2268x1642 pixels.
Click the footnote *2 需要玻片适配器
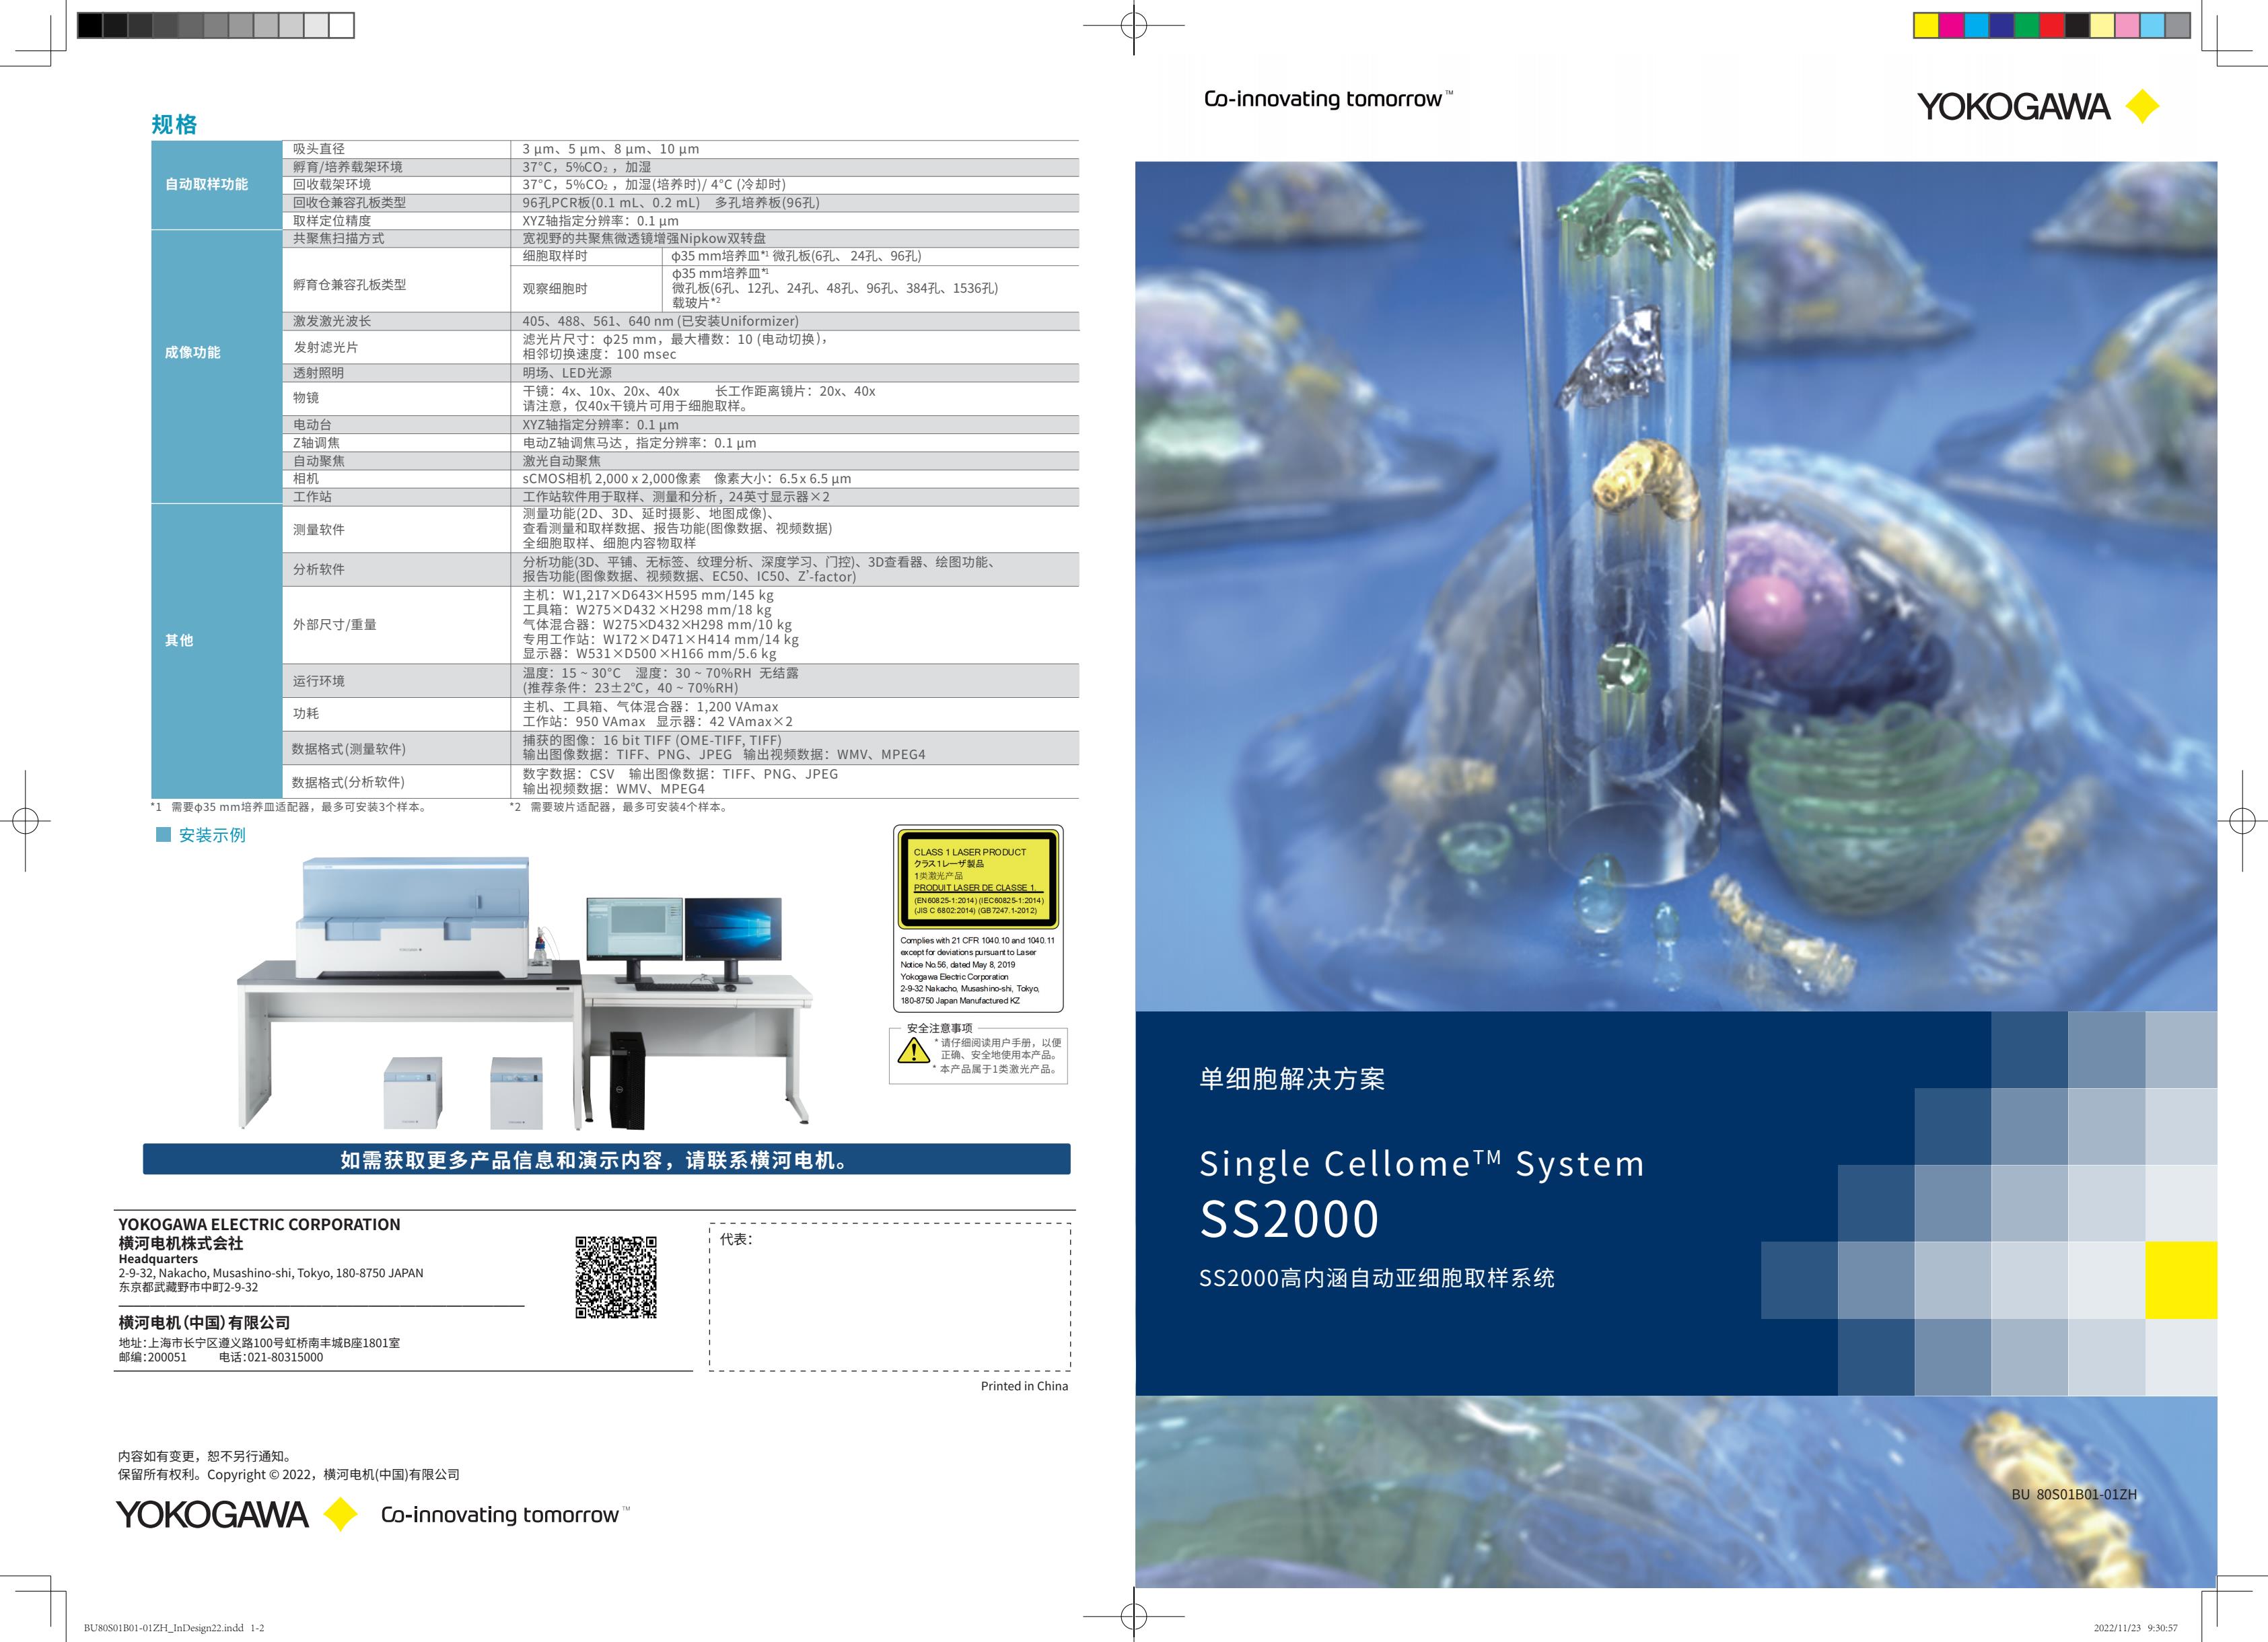[619, 807]
